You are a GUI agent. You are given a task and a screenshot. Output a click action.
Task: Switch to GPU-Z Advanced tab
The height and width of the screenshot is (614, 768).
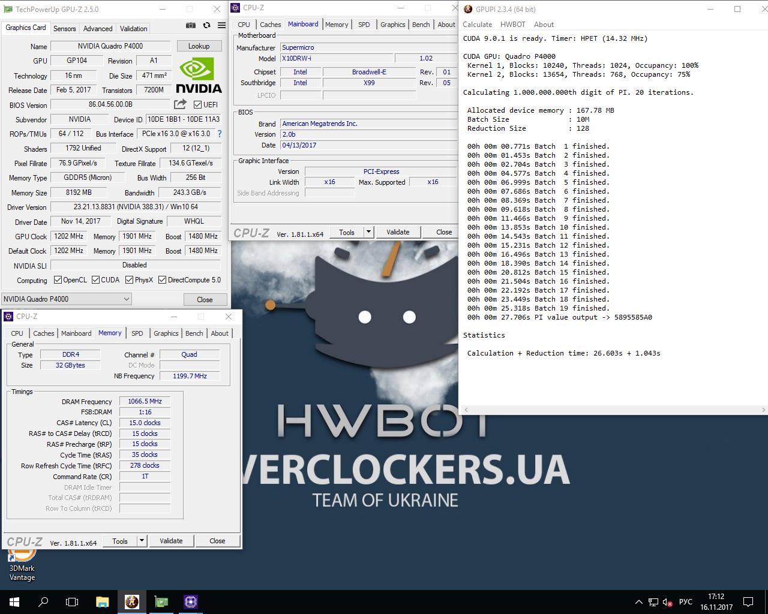pos(98,28)
